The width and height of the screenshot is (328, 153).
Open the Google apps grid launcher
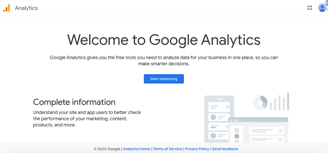point(310,8)
